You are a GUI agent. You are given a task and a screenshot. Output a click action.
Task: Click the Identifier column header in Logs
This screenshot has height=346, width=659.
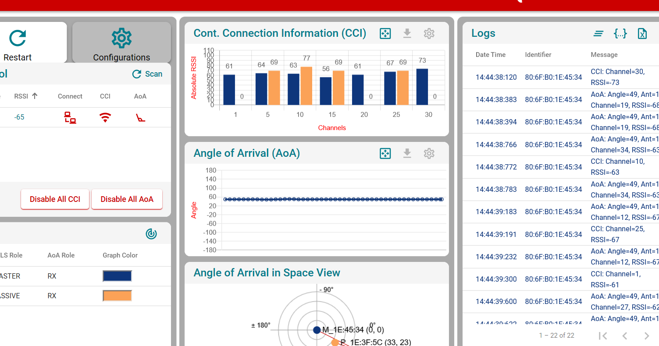tap(538, 55)
